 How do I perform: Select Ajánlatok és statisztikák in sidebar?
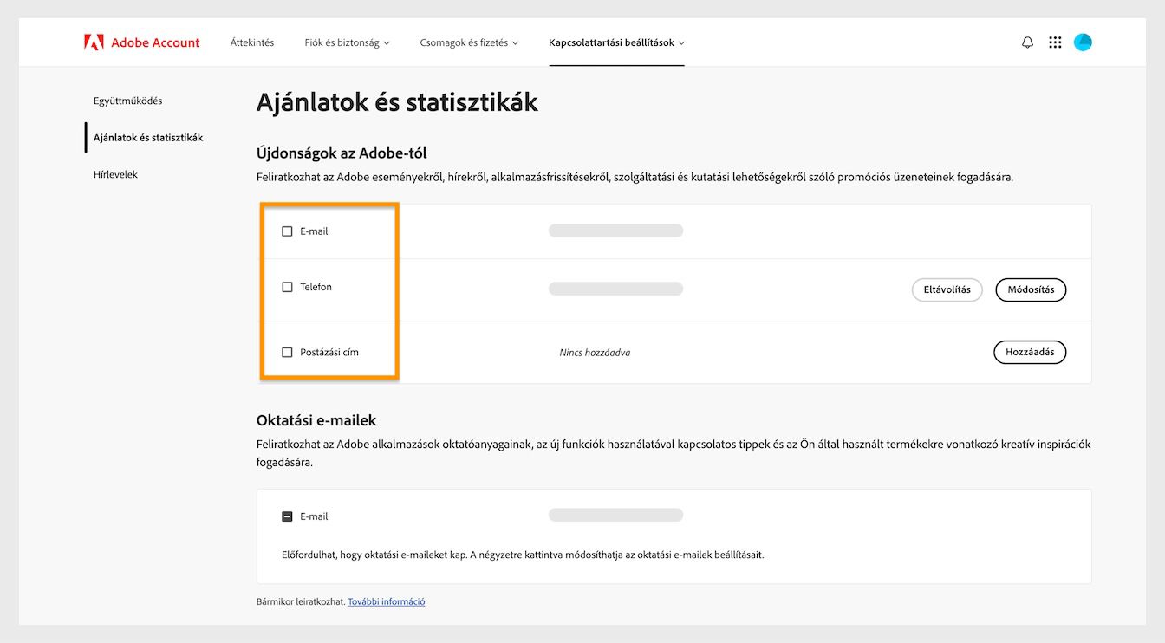tap(147, 137)
